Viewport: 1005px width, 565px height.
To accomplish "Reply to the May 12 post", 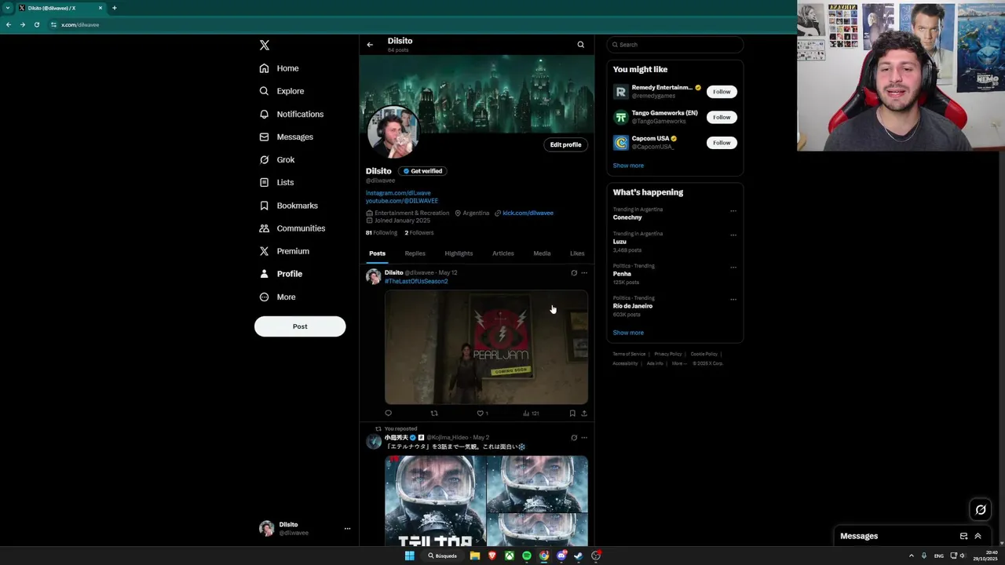I will coord(388,413).
